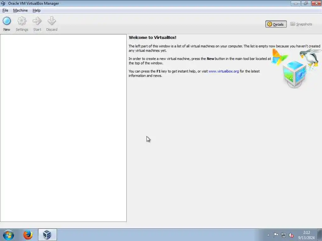Click the VirtualBox icon in title bar
The height and width of the screenshot is (241, 322).
coord(3,3)
